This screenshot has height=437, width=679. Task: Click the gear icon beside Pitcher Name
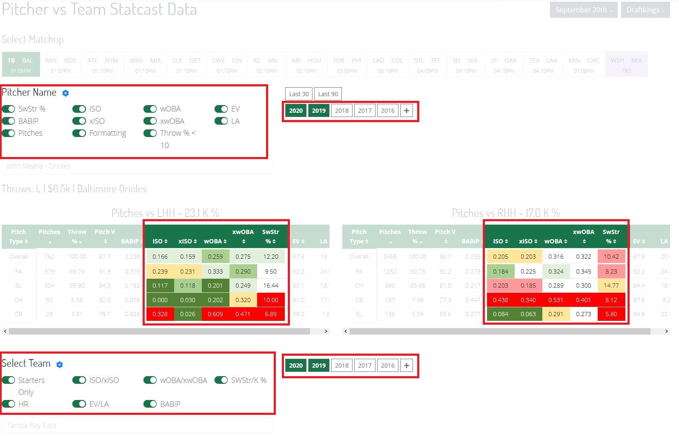point(66,93)
